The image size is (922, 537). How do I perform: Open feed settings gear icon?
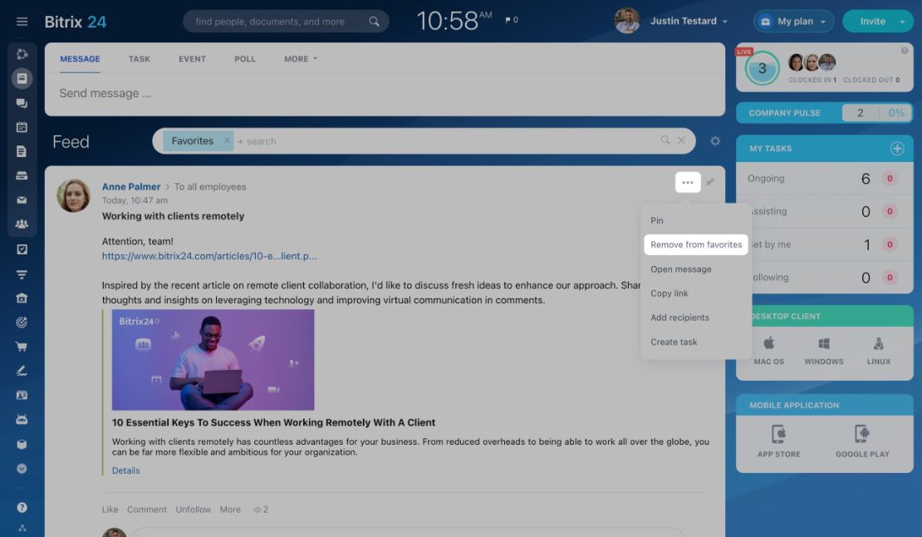point(715,141)
